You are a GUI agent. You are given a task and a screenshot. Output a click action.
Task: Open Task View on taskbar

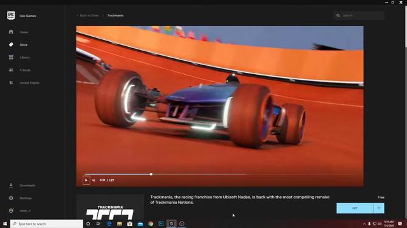(x=99, y=224)
